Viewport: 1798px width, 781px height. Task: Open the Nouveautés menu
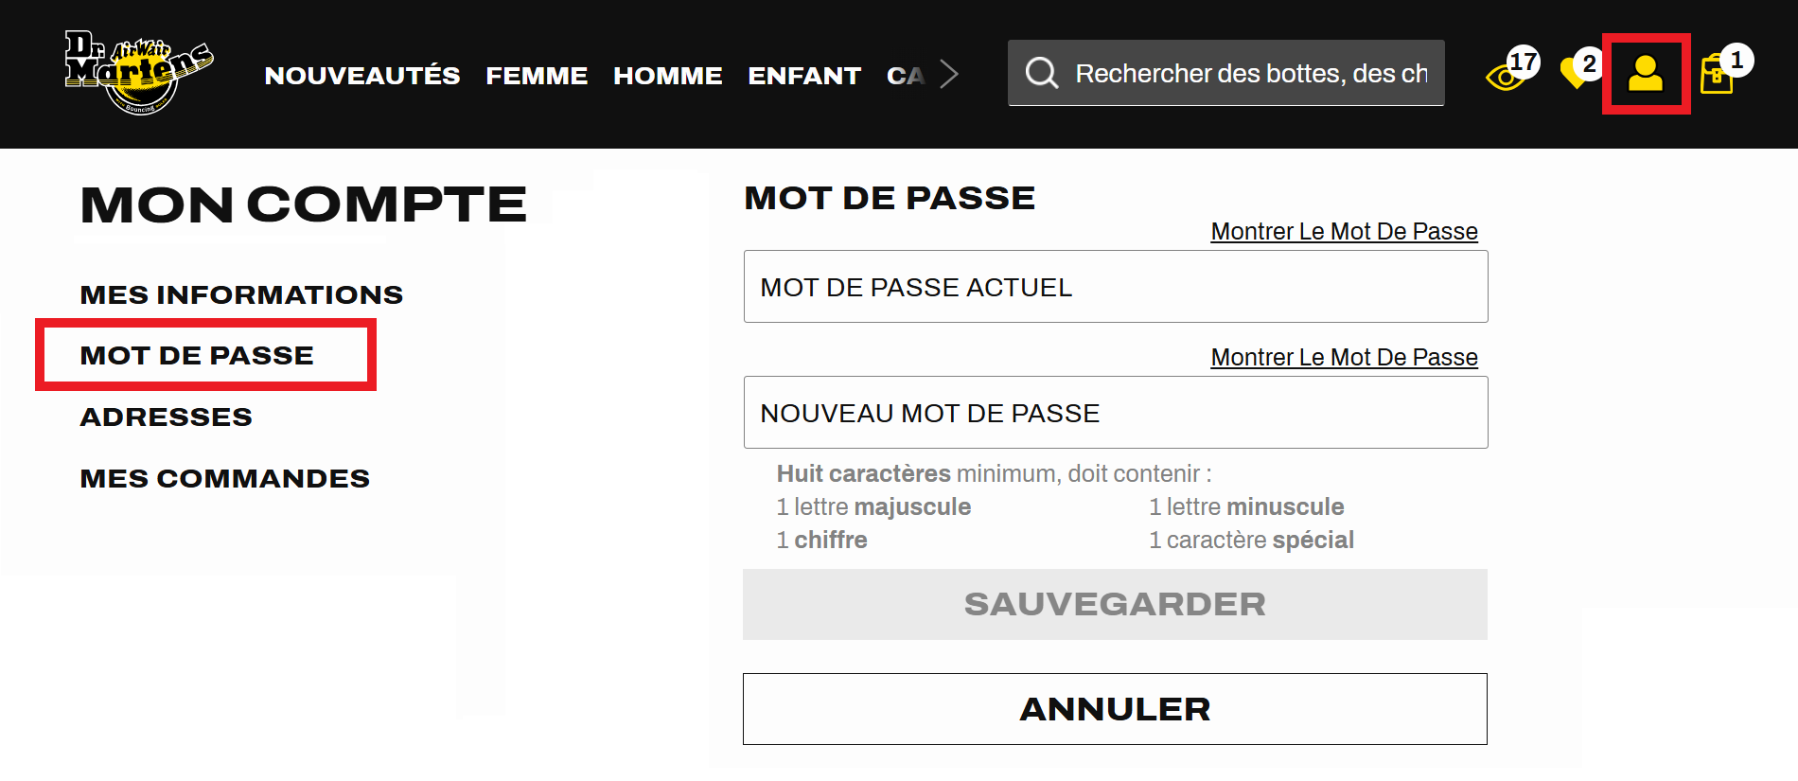[362, 76]
